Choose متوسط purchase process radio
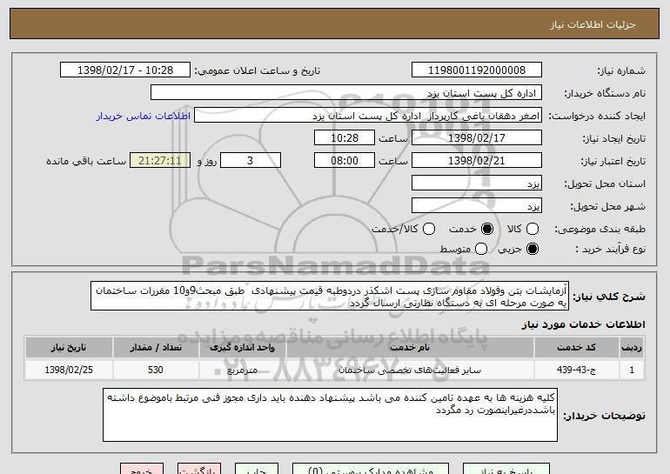 coord(480,249)
